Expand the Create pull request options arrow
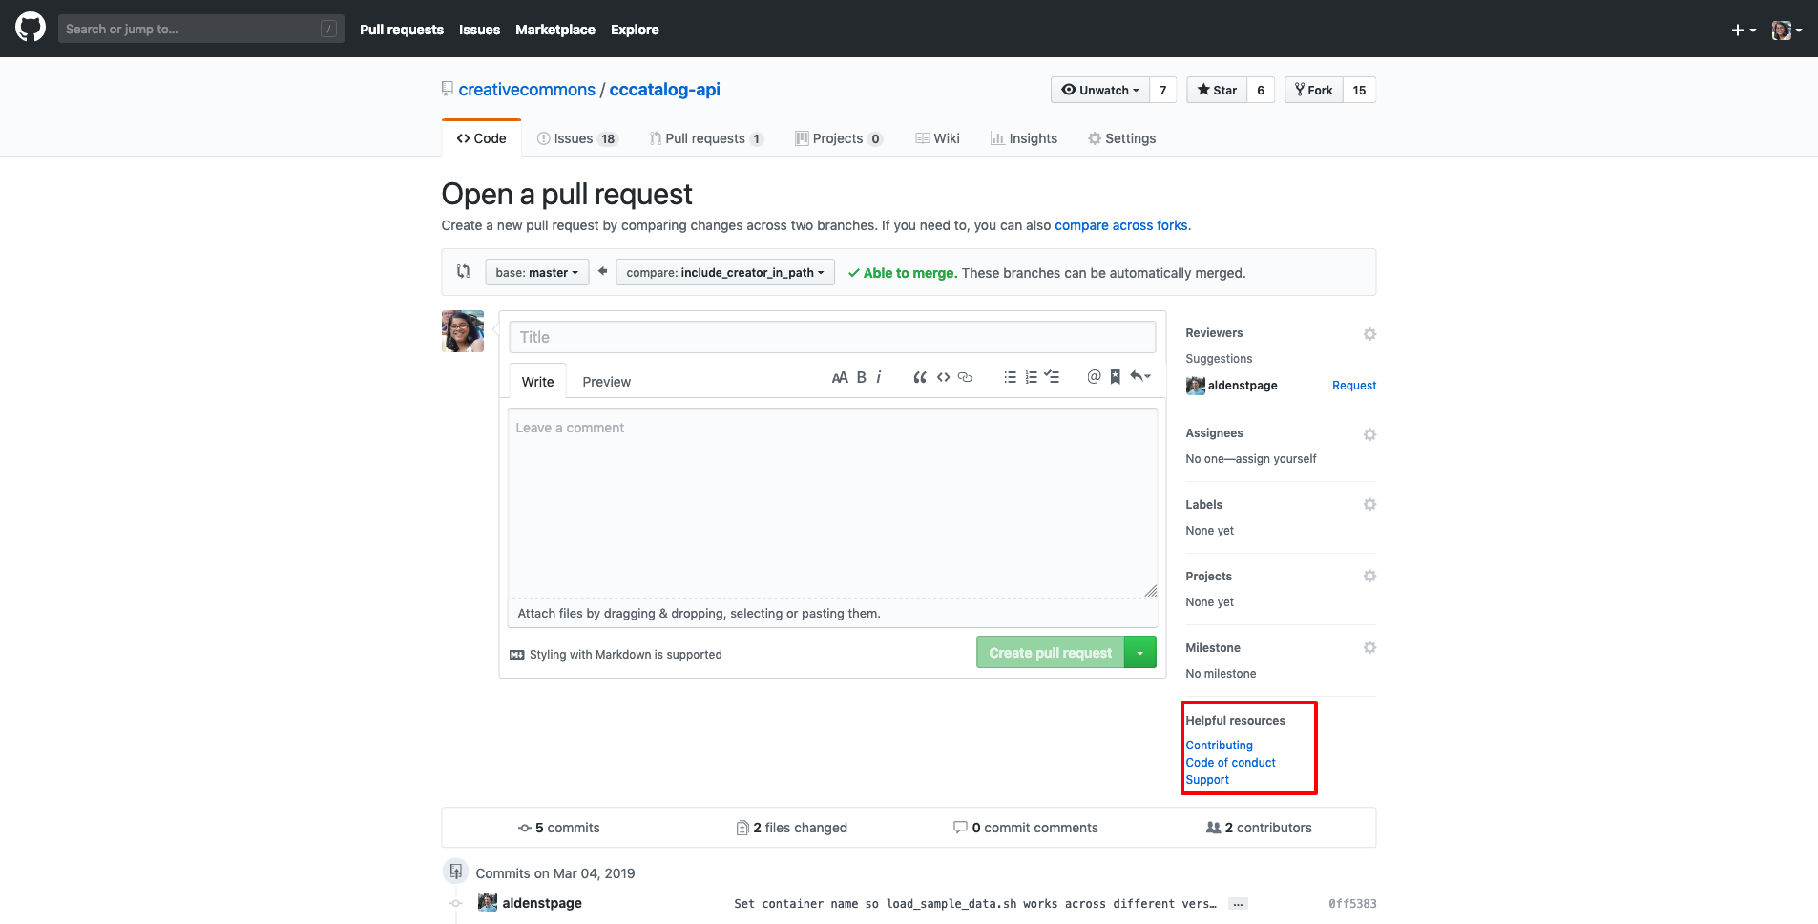This screenshot has height=924, width=1818. [1140, 653]
